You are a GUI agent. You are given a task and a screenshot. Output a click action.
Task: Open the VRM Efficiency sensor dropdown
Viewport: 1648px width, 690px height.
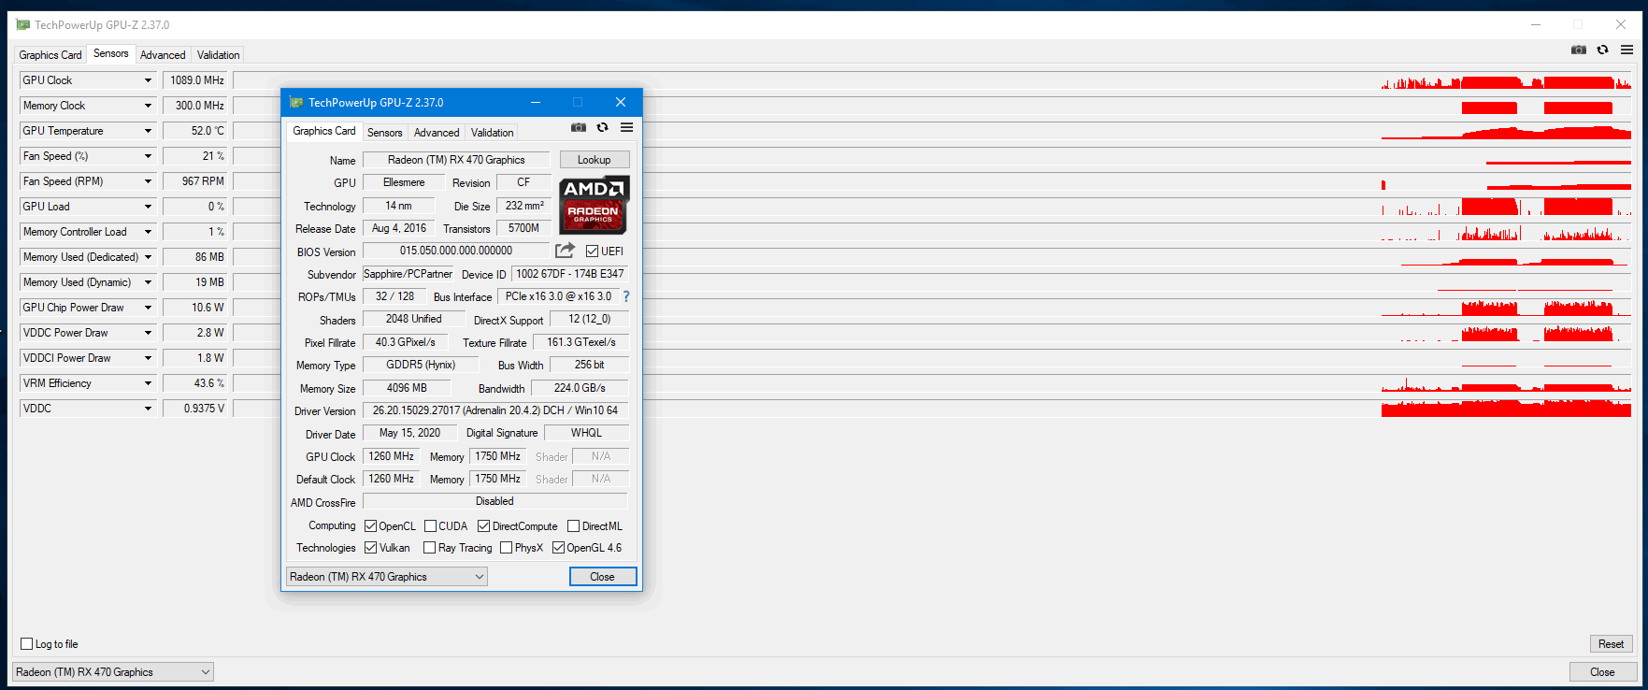148,383
